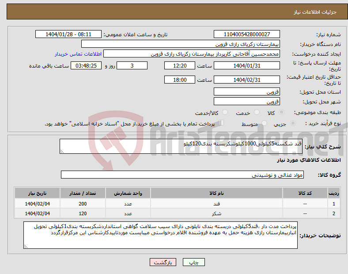The height and width of the screenshot is (274, 348).
Task: Click the response deadline date 1404/01/31
Action: tap(246, 65)
